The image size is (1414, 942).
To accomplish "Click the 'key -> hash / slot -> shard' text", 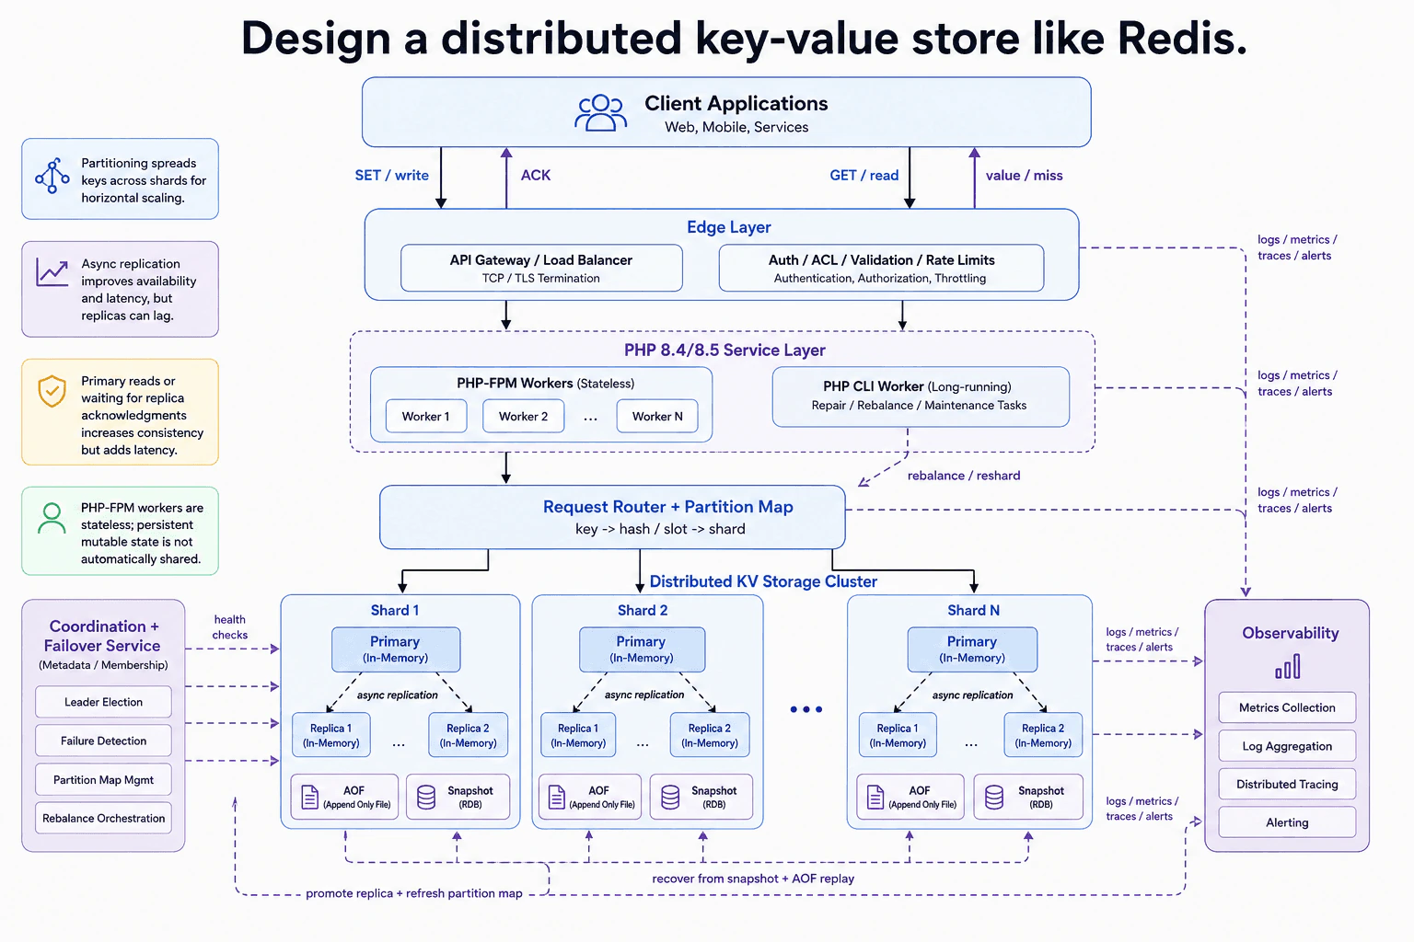I will 660,529.
